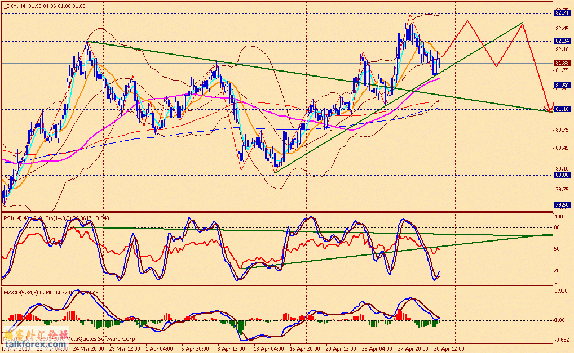Select the 1 Apr 04:00 time label

click(x=159, y=348)
